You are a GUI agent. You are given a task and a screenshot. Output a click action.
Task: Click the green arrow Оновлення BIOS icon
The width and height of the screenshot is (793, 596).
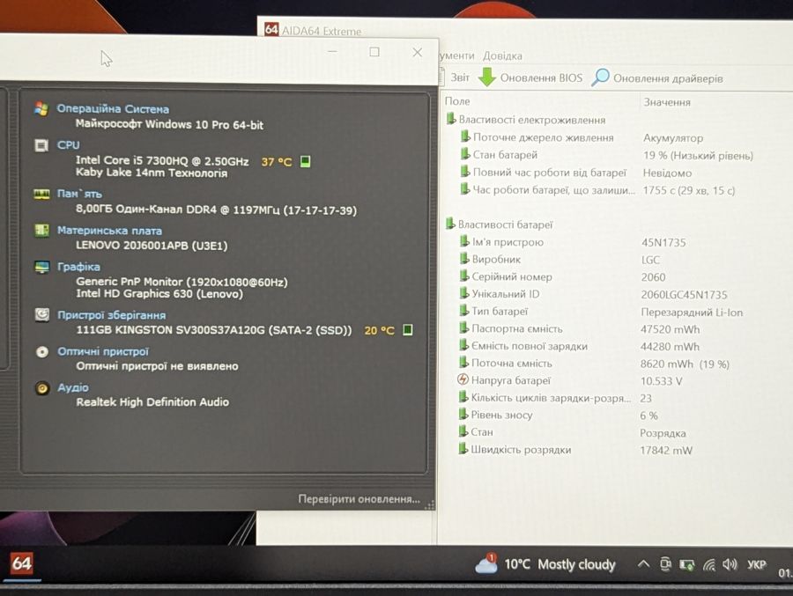487,77
